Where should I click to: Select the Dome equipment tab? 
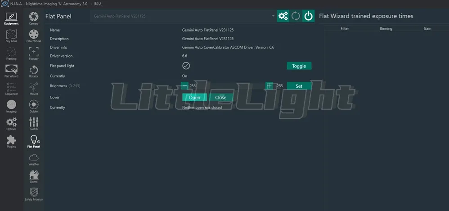coord(34,177)
